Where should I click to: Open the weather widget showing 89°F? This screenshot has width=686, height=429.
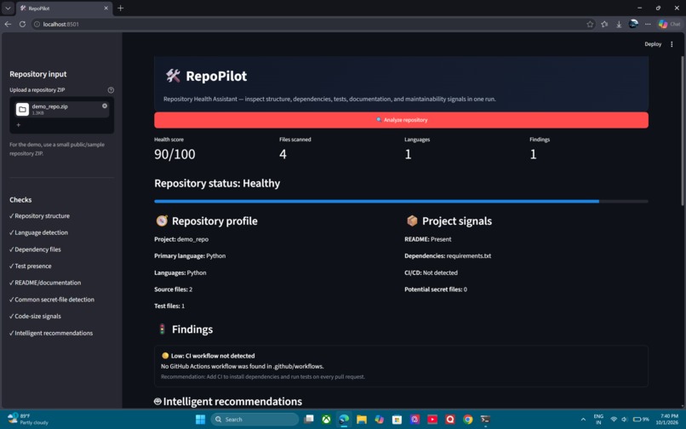click(28, 419)
